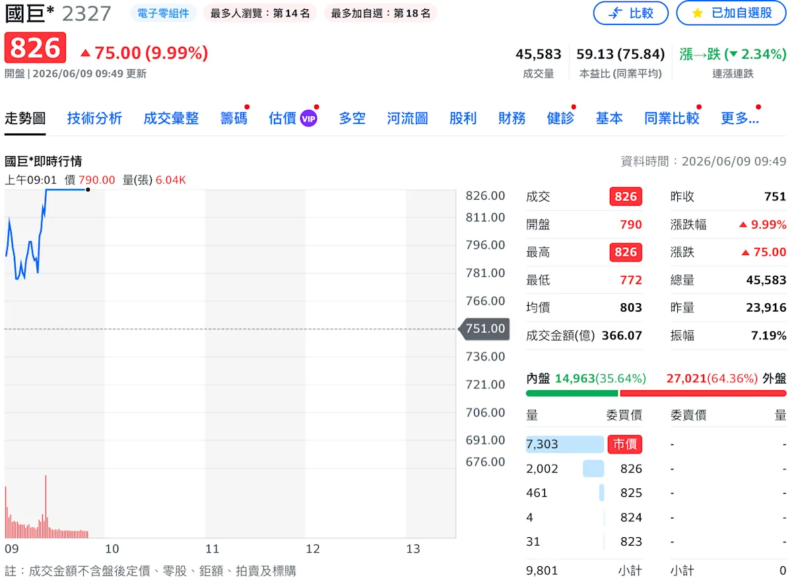This screenshot has height=580, width=792.
Task: Click the blue intraday price line chart
Action: click(x=46, y=234)
